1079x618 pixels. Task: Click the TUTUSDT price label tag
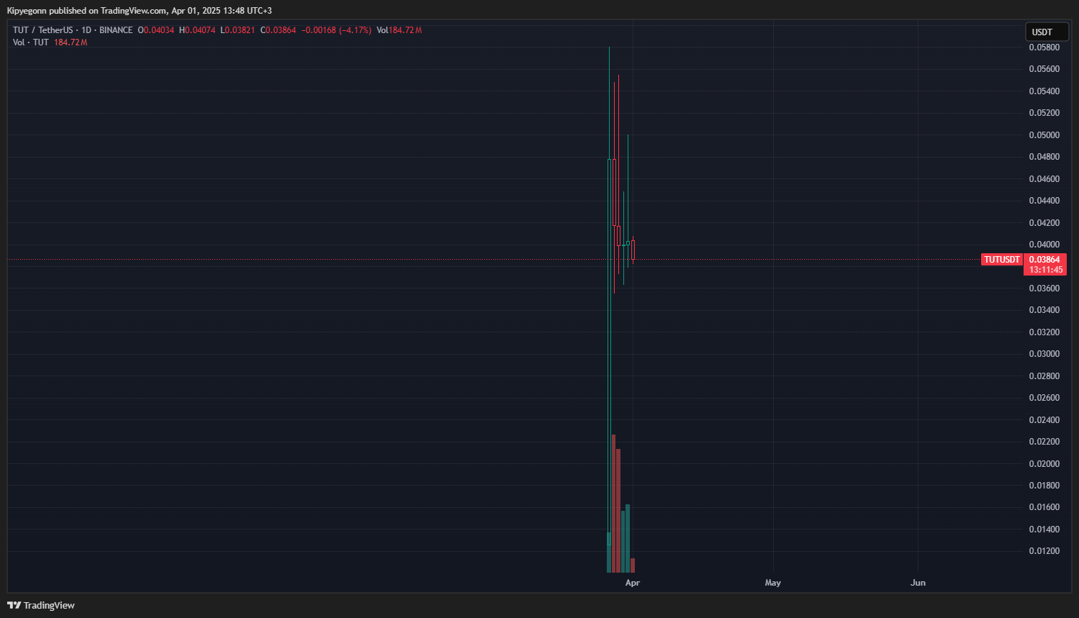point(1002,259)
